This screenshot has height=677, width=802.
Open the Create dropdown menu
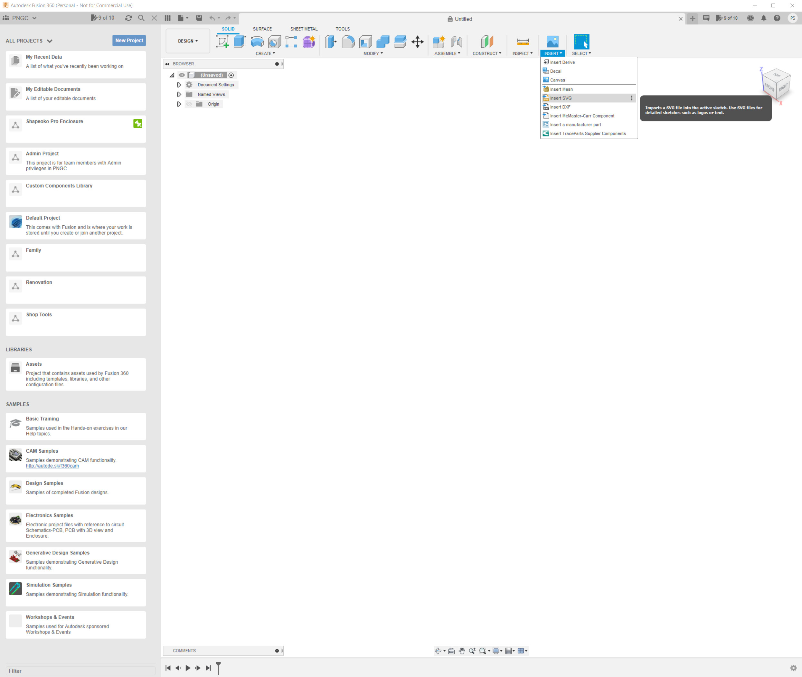[x=265, y=53]
